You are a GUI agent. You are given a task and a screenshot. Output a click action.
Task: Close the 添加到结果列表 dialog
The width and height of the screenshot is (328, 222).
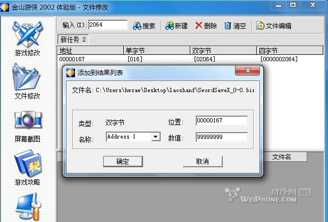pyautogui.click(x=248, y=70)
